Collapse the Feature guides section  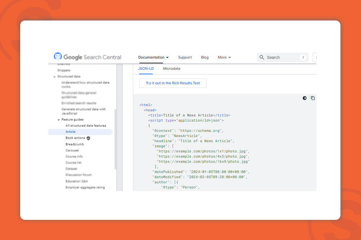(59, 120)
